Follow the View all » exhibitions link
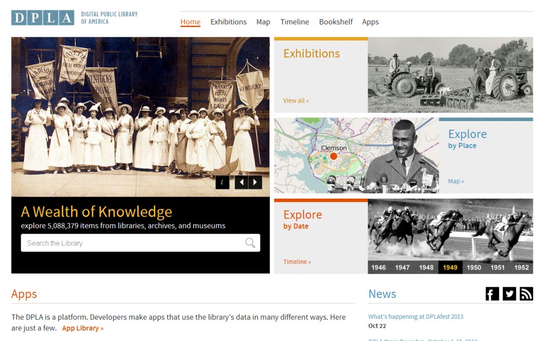The height and width of the screenshot is (341, 544). [295, 100]
